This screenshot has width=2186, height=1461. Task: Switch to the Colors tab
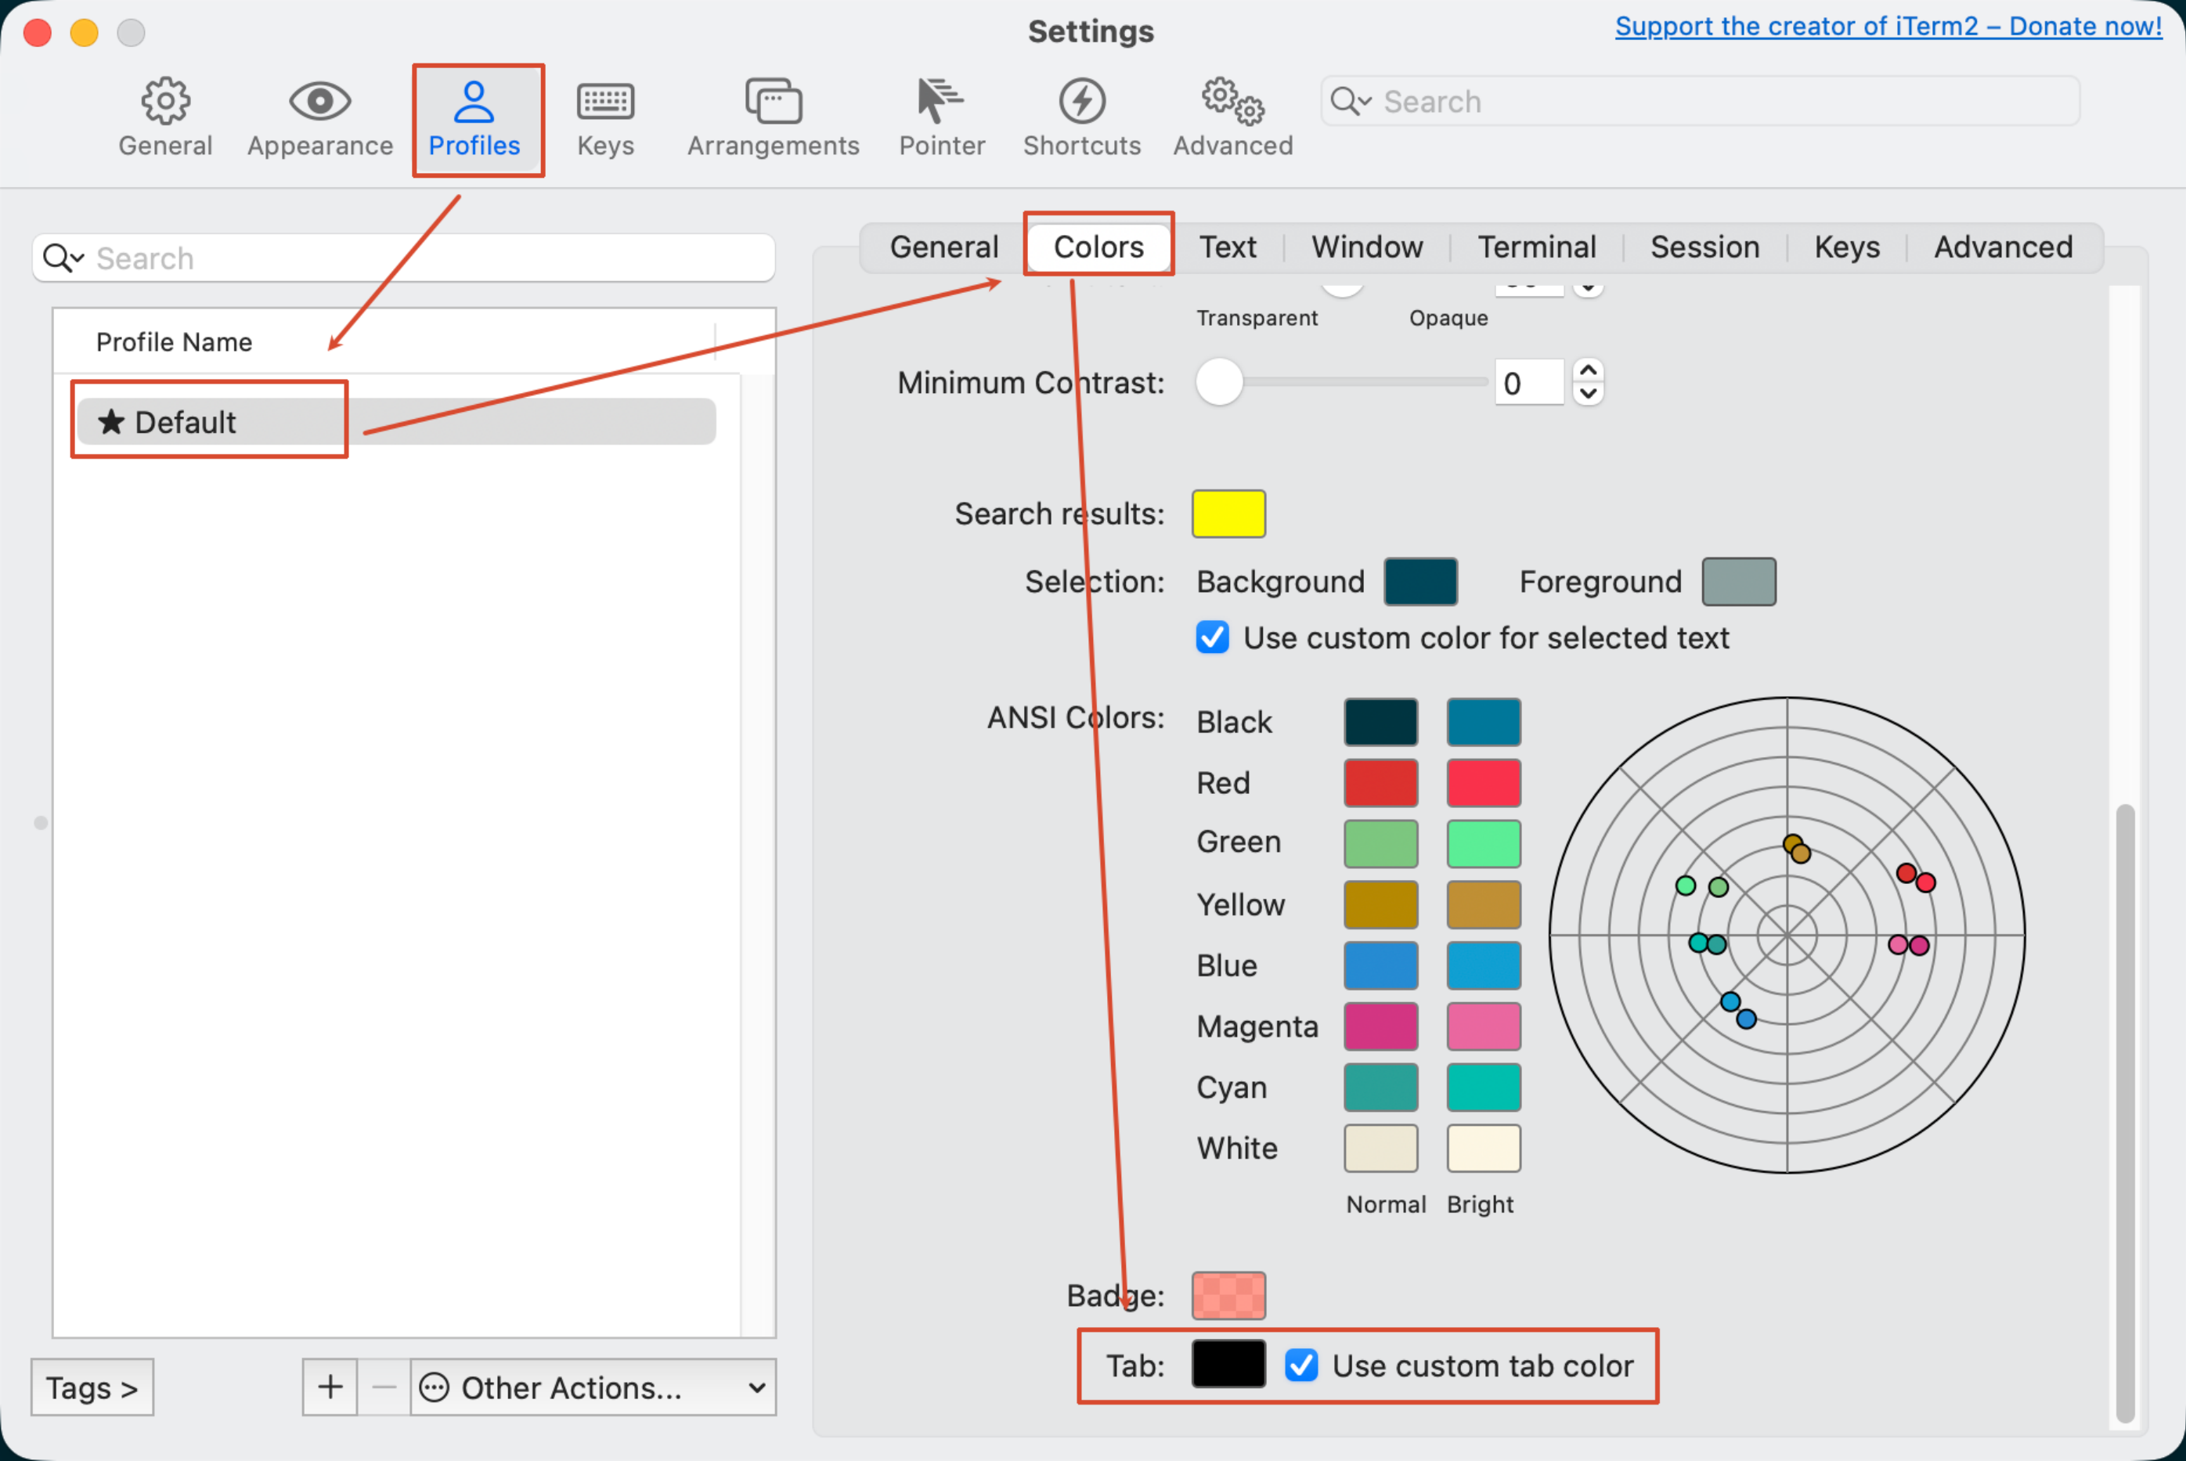click(x=1098, y=247)
